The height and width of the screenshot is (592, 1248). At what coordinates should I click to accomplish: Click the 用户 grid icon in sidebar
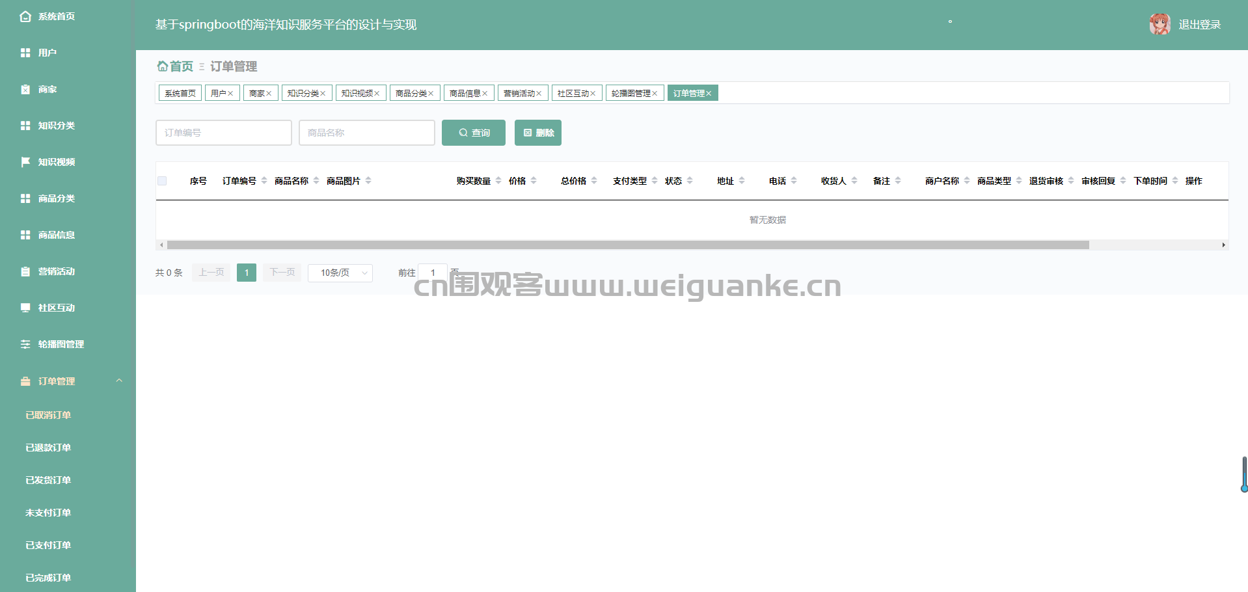(x=25, y=53)
